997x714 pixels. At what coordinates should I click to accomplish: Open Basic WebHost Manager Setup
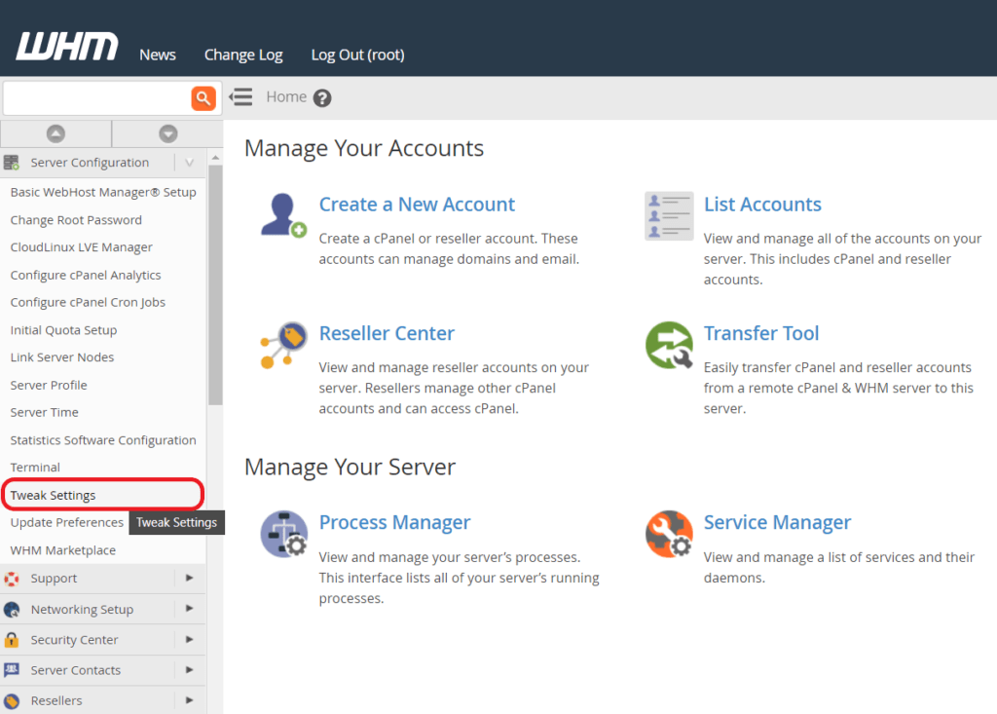click(x=103, y=192)
